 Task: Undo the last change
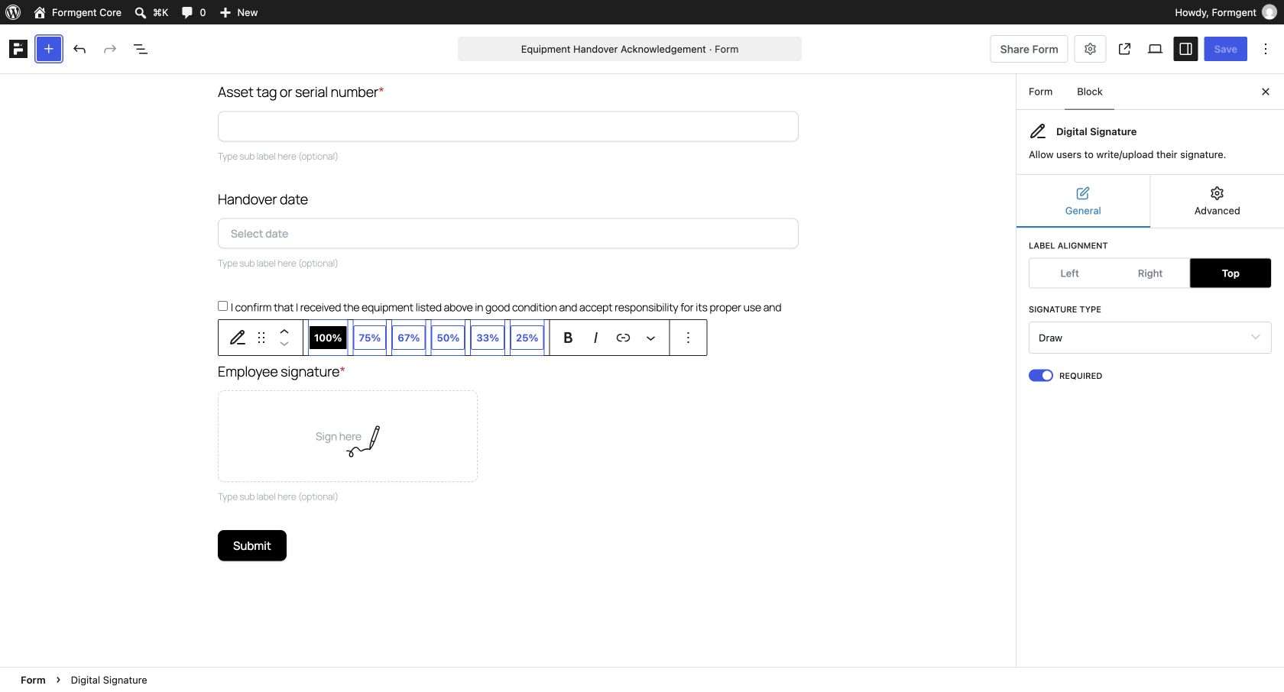[79, 49]
